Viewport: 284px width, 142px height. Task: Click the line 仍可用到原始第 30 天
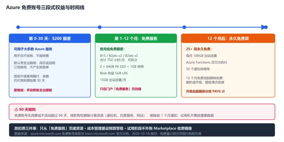point(29,81)
